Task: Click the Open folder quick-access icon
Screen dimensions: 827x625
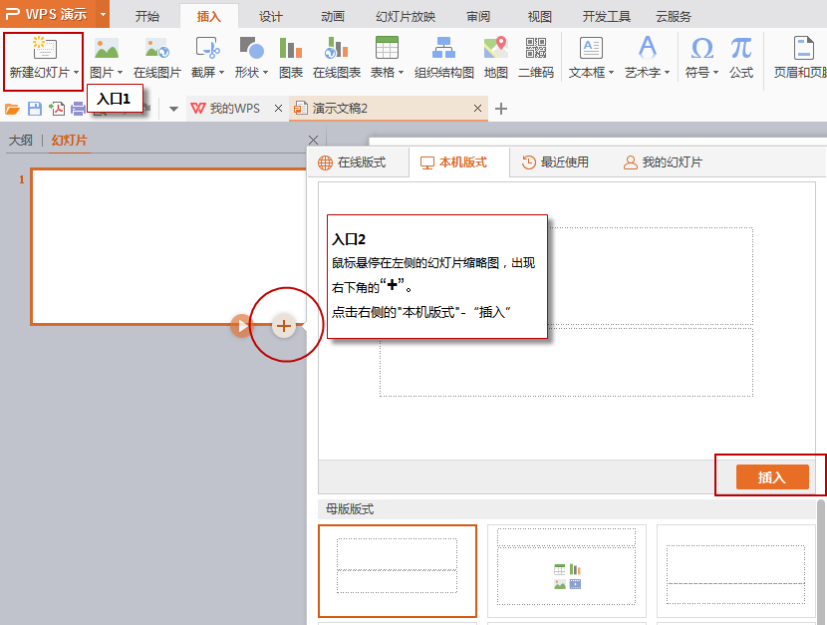Action: (12, 109)
